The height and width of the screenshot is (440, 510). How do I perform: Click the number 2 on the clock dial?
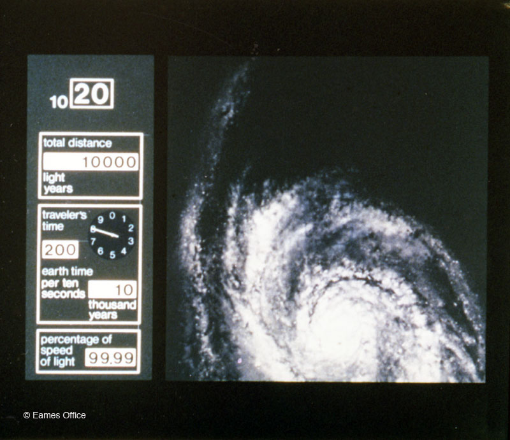pos(130,227)
